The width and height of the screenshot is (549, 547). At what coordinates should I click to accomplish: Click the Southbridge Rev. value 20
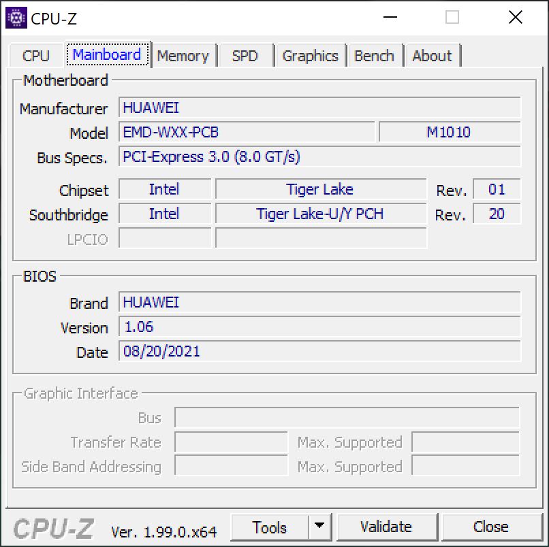pyautogui.click(x=497, y=214)
